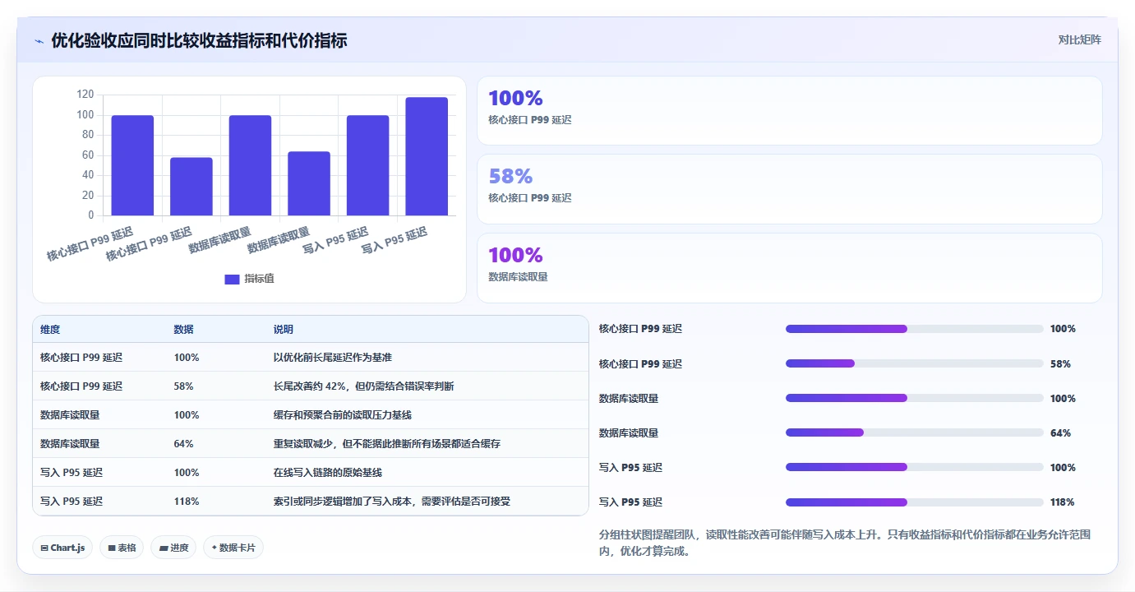1135x592 pixels.
Task: Open the 100% 数据库读取量 data card
Action: (x=789, y=268)
